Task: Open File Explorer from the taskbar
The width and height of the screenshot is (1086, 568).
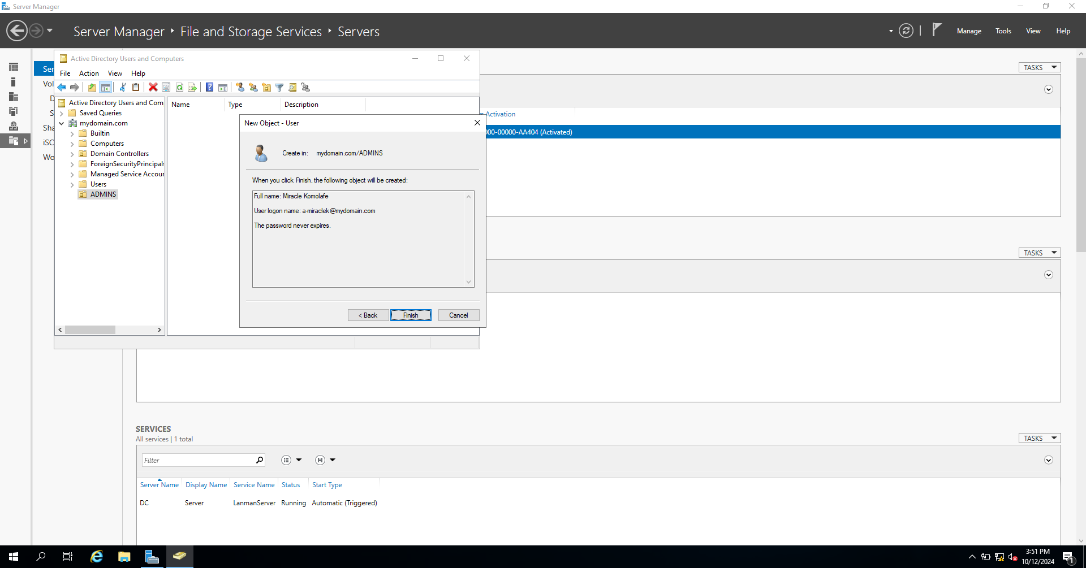Action: click(124, 557)
